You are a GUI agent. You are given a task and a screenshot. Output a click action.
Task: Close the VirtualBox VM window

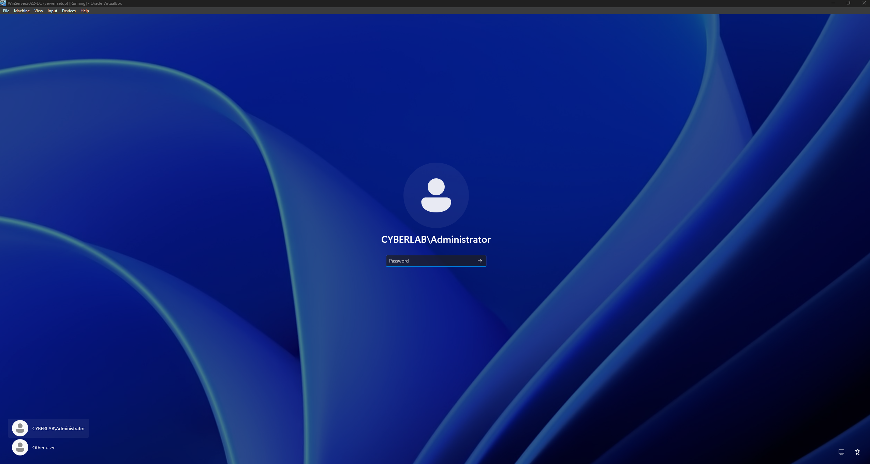click(864, 3)
